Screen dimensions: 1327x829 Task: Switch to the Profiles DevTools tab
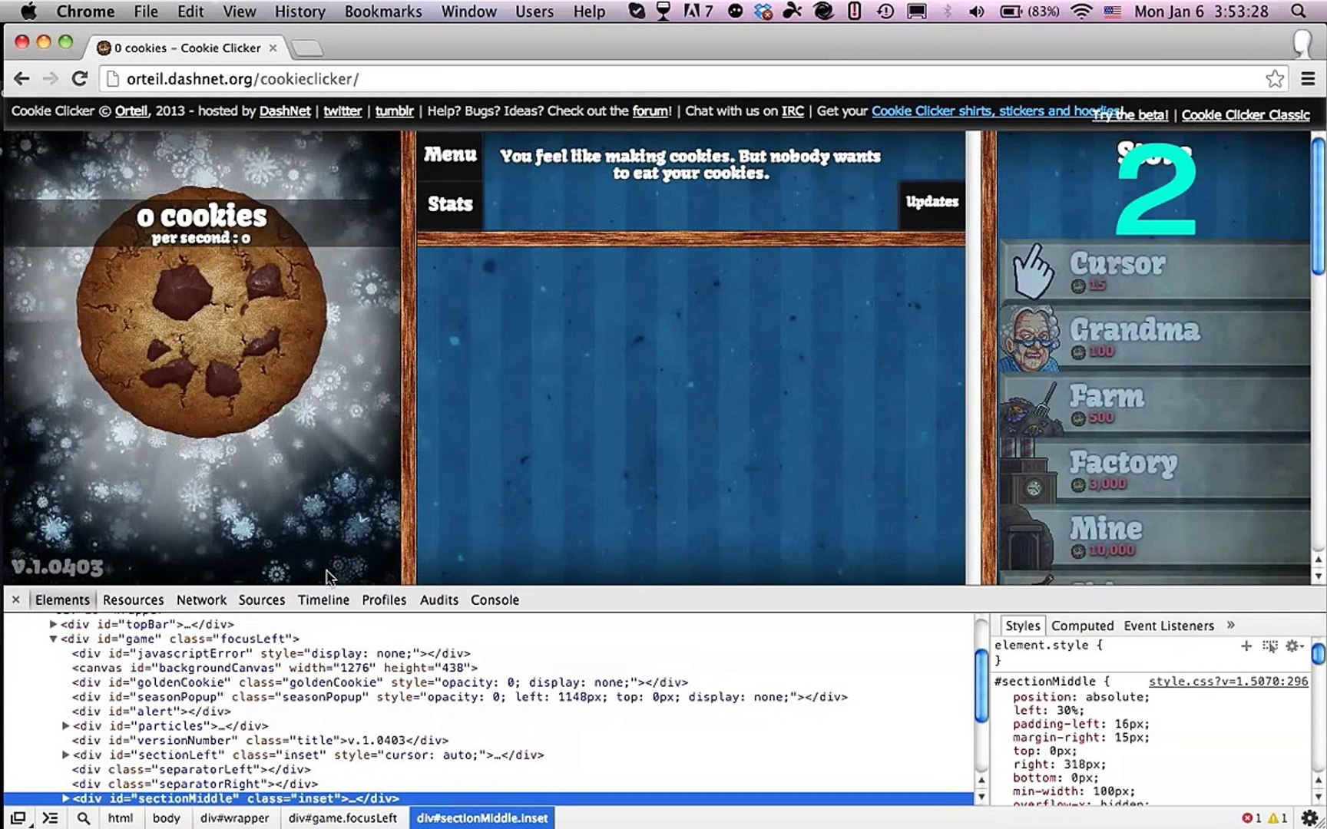(x=384, y=600)
